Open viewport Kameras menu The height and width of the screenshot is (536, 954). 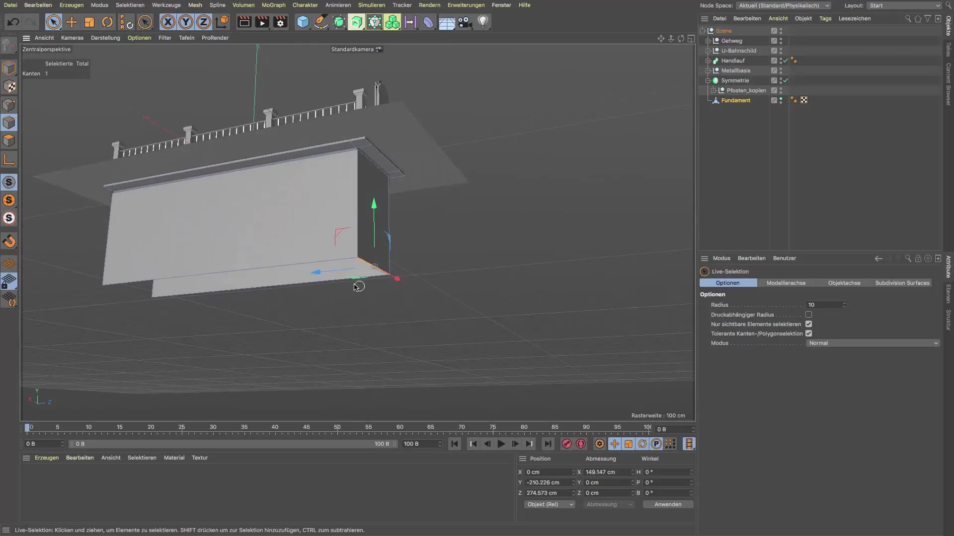click(72, 38)
